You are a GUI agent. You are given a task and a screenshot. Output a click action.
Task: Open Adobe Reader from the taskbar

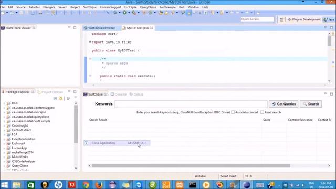(72, 185)
